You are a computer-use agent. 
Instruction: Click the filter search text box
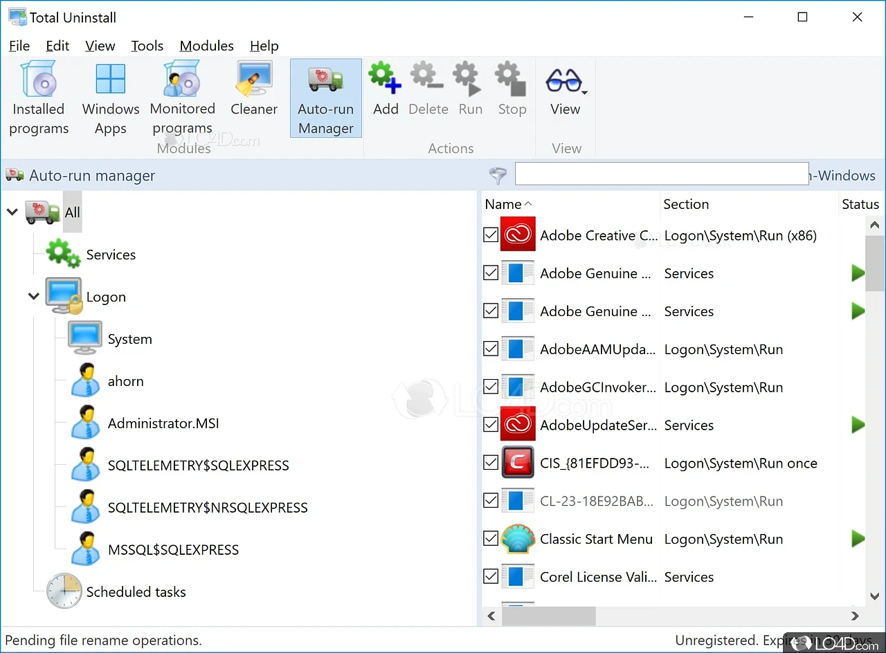661,174
